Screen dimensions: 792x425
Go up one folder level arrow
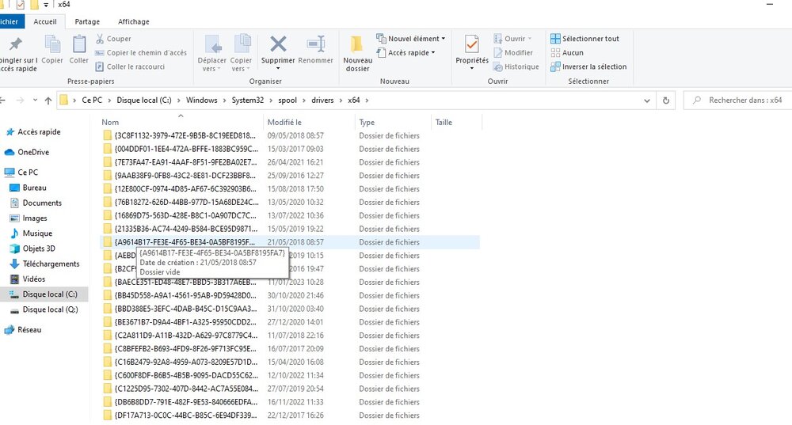[x=48, y=101]
